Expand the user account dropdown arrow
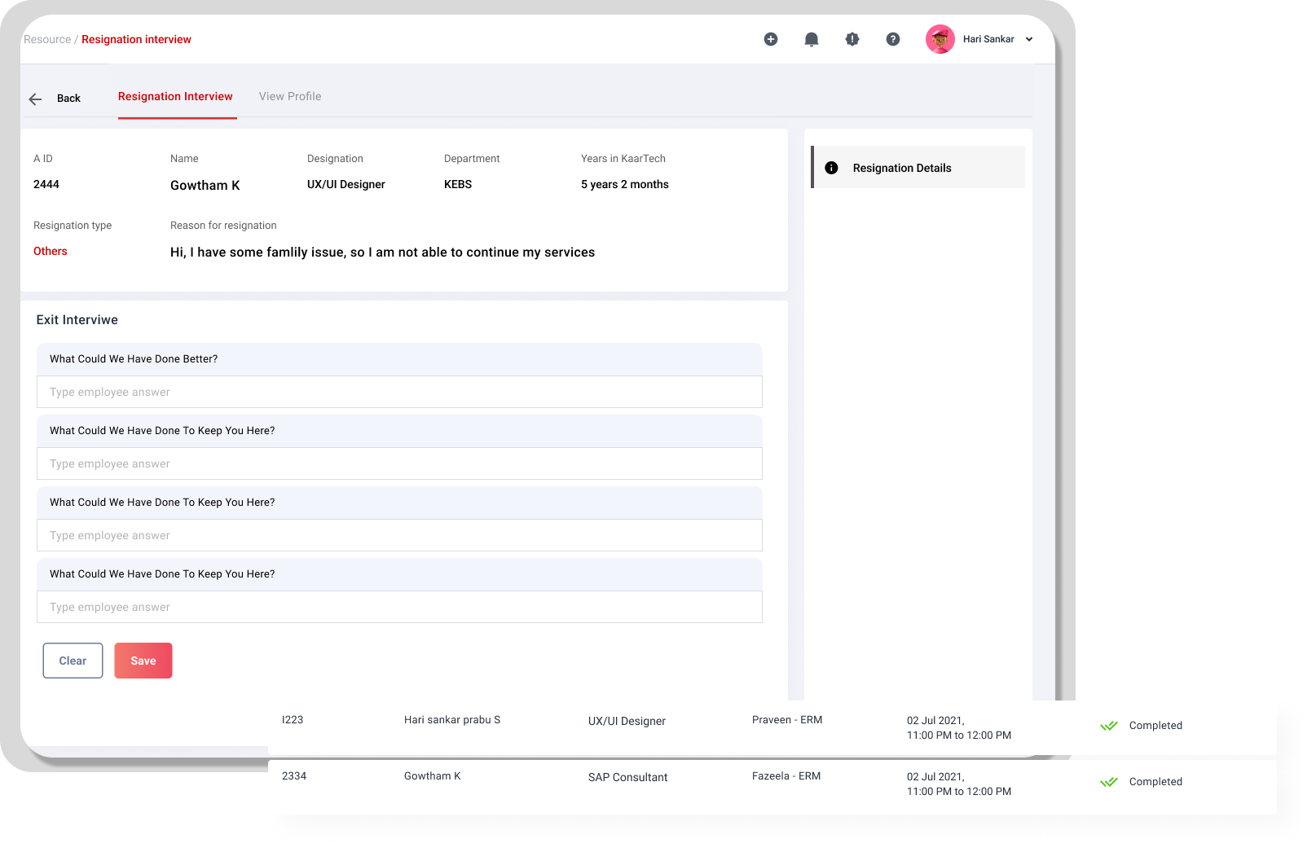Image resolution: width=1316 pixels, height=852 pixels. [1029, 39]
